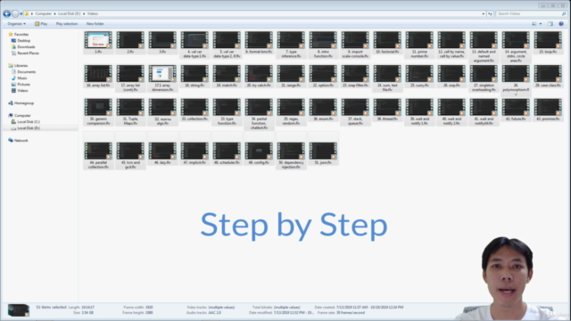Select 11. prime number.flv video

[419, 45]
